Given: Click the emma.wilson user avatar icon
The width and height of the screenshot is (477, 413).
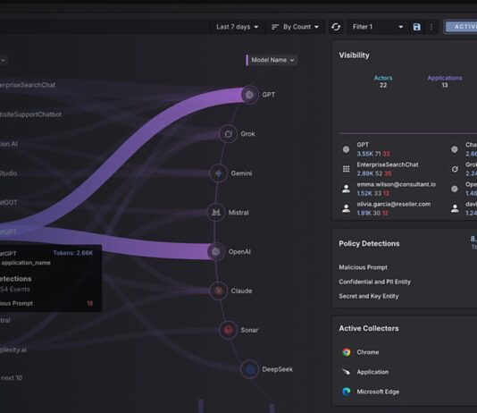Looking at the screenshot, I should tap(347, 189).
